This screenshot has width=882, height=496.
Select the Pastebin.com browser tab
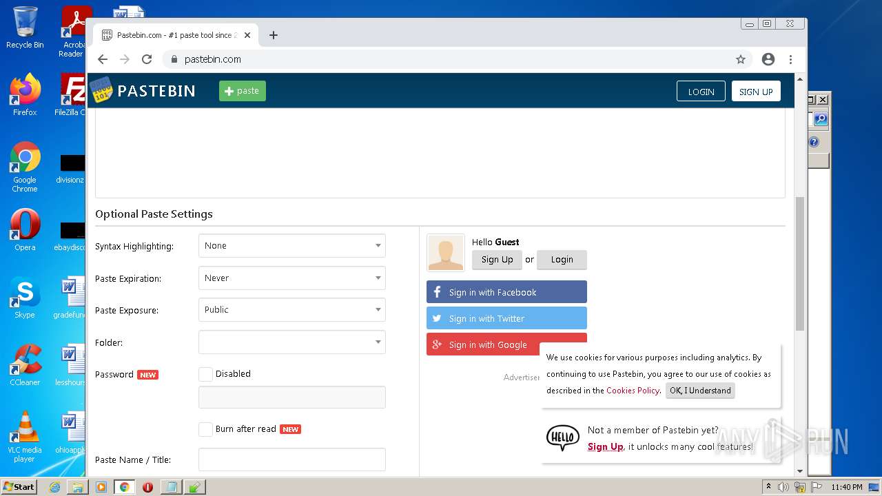[x=176, y=35]
